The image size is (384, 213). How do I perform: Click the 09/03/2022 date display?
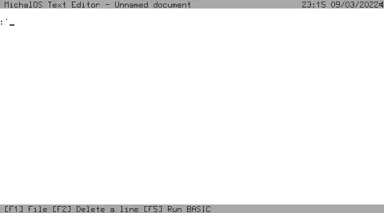point(355,5)
